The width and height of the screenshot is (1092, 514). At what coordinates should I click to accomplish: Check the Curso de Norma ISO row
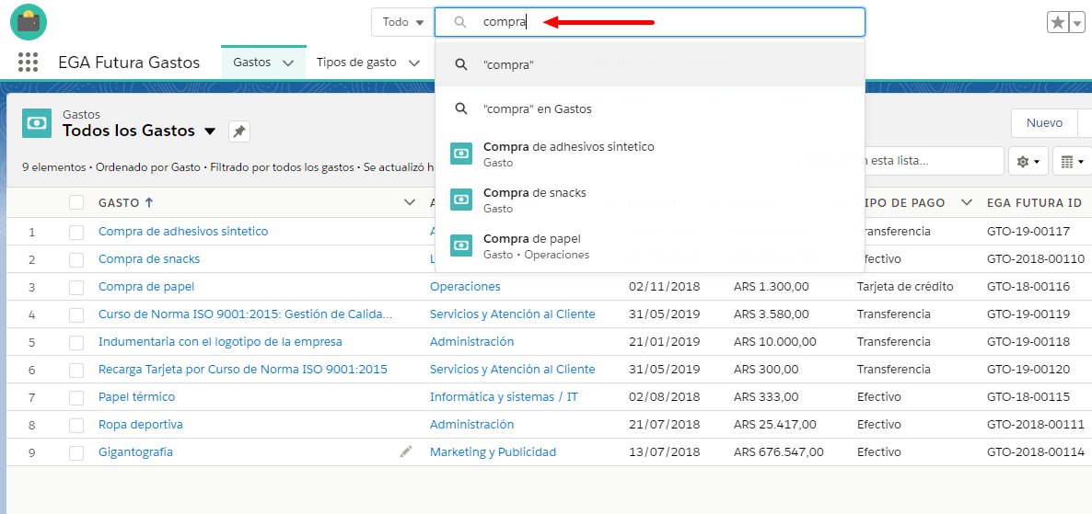[x=76, y=314]
